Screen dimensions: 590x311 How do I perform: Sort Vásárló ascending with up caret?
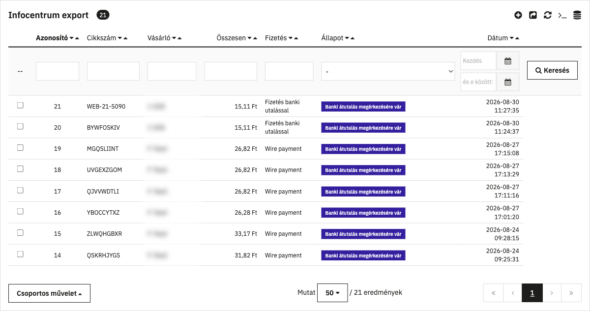(179, 38)
